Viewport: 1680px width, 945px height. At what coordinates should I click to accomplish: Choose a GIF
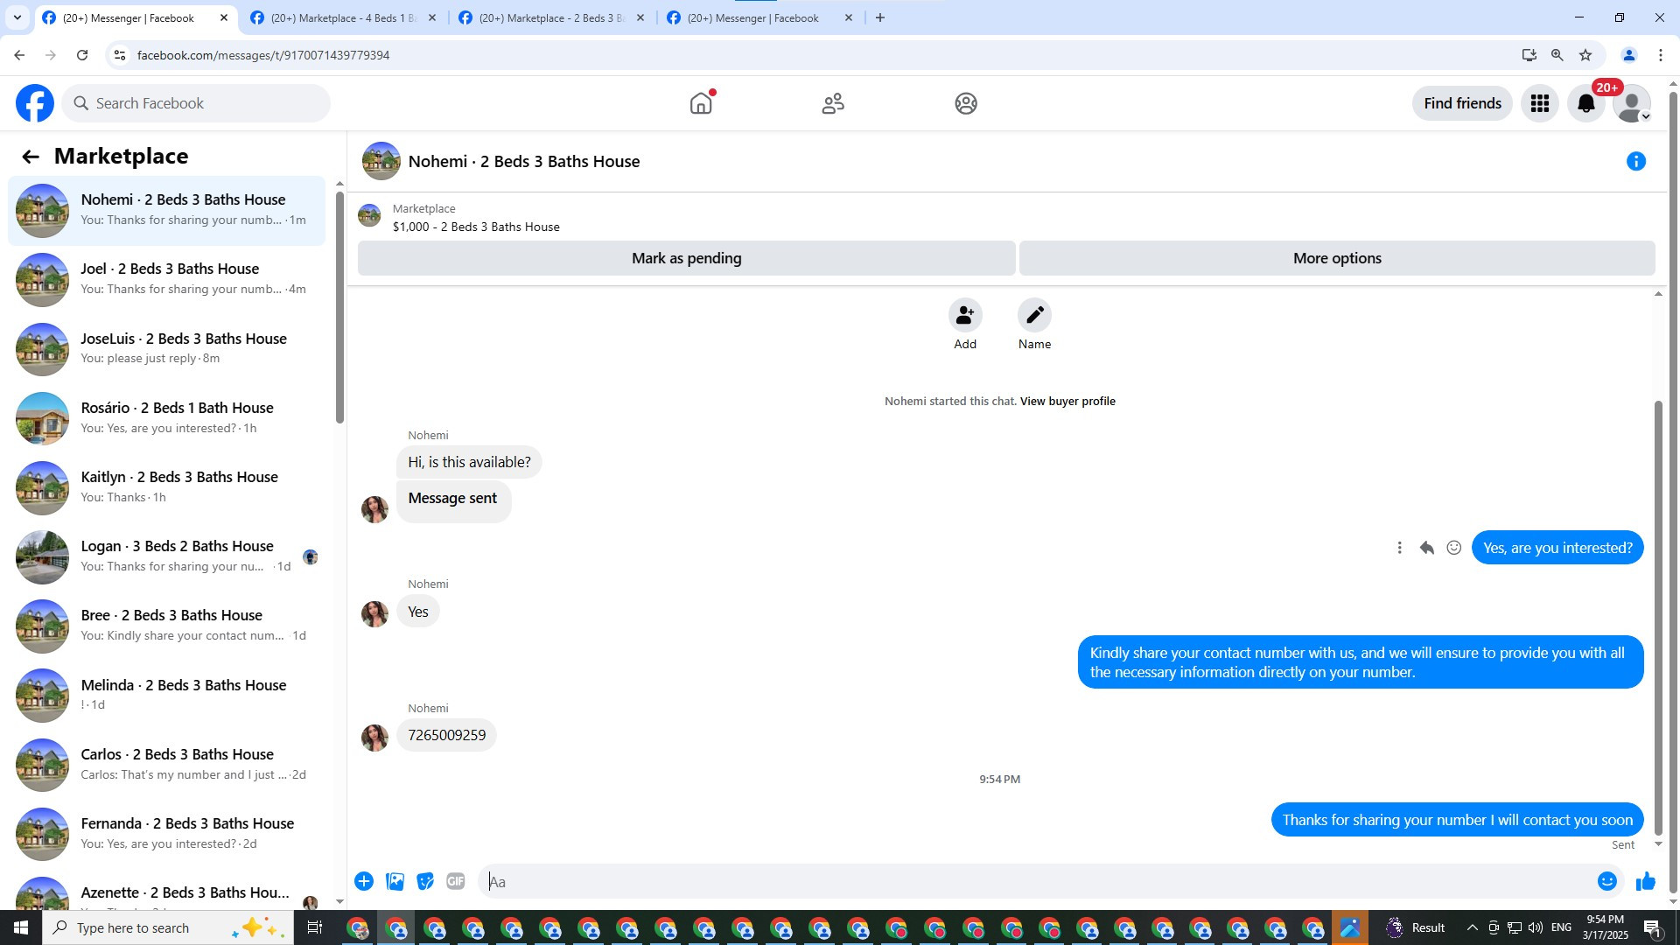tap(456, 881)
